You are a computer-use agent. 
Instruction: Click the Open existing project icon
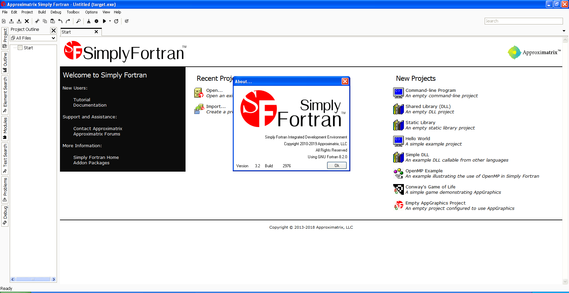(199, 93)
